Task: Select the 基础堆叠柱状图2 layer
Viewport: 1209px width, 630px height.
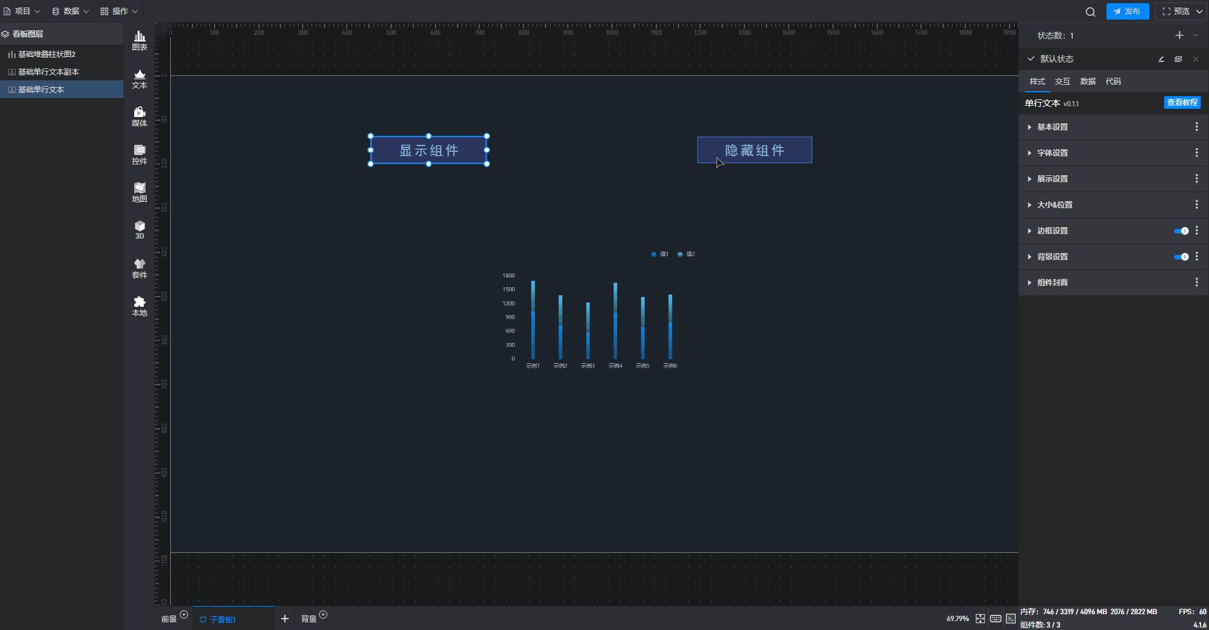Action: pos(61,54)
